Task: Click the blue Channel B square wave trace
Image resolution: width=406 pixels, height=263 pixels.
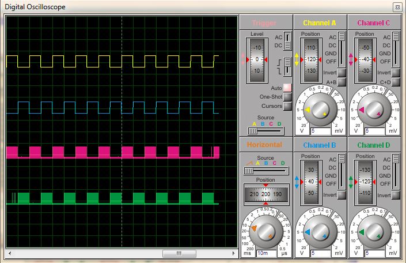Action: click(x=112, y=108)
